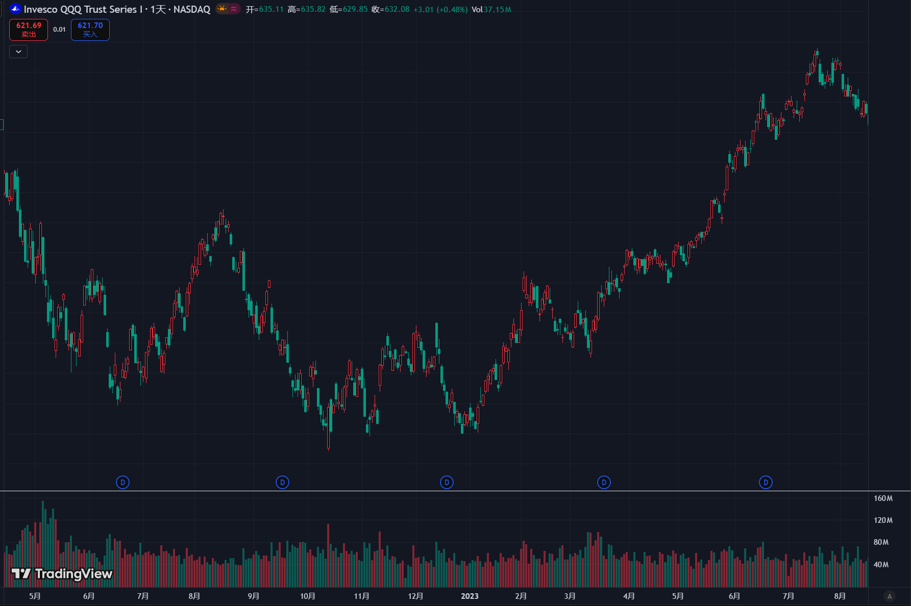Collapse the legend with the chevron button

18,52
